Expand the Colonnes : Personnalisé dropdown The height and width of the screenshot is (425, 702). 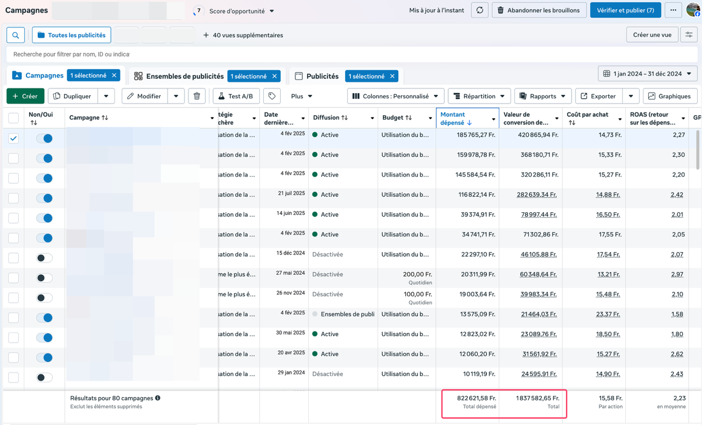click(395, 96)
